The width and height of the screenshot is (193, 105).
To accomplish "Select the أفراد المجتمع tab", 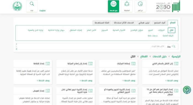I will (x=160, y=23).
